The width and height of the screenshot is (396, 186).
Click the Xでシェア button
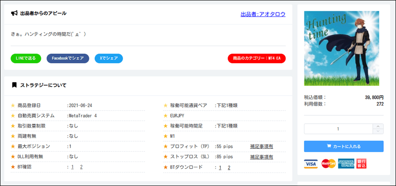click(109, 58)
